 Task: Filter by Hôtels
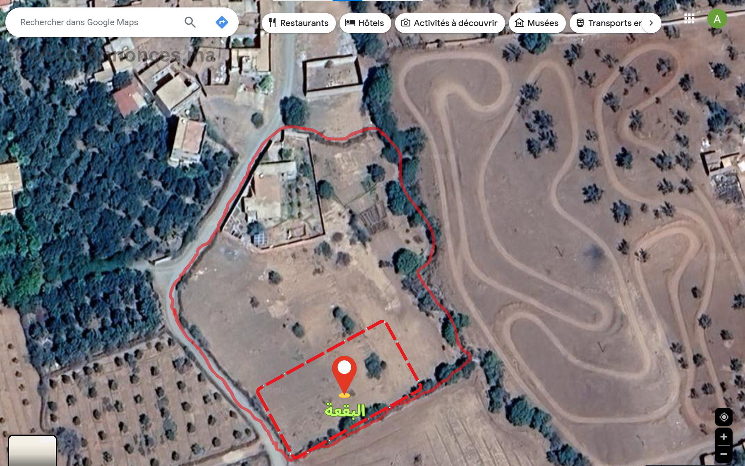(365, 23)
